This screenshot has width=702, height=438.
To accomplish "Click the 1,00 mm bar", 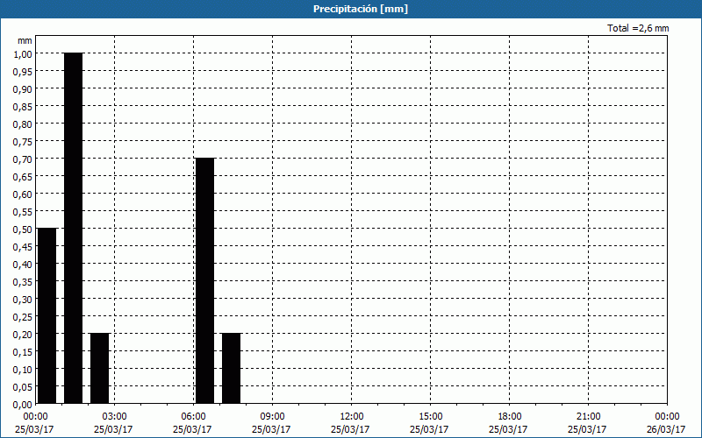I will click(74, 228).
